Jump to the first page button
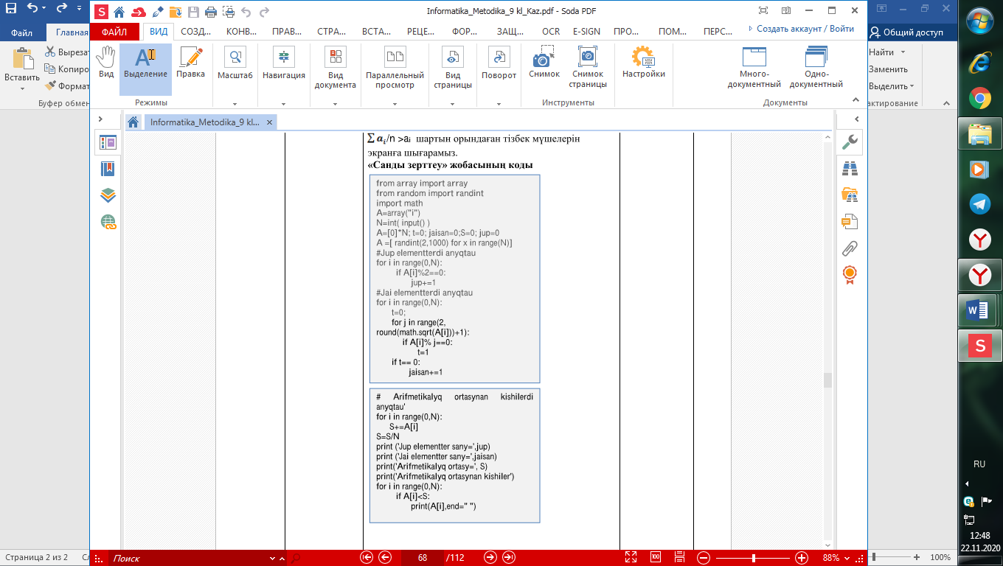This screenshot has height=566, width=1003. 367,558
